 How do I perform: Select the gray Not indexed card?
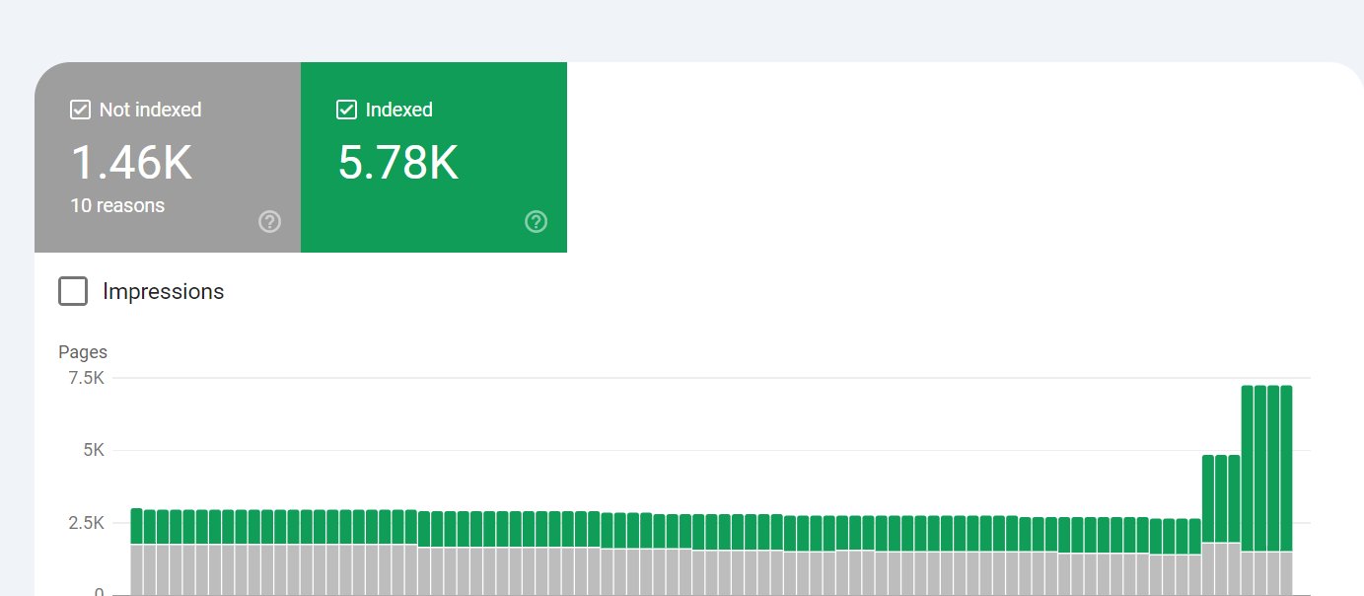tap(168, 157)
